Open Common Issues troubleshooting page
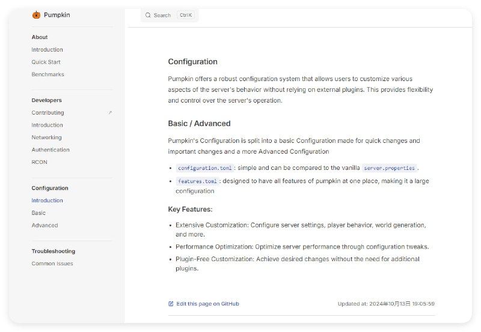 click(x=52, y=264)
